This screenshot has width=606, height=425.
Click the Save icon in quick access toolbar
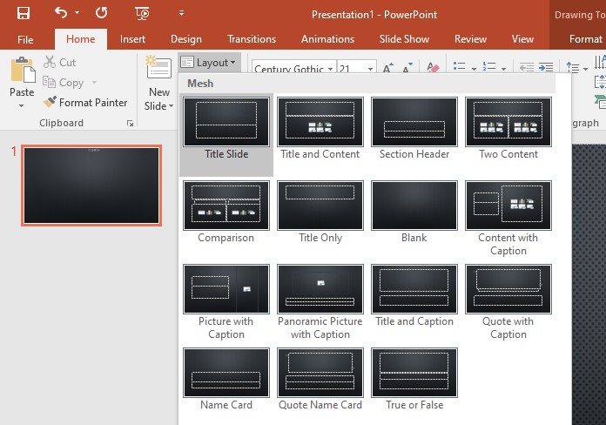(24, 14)
